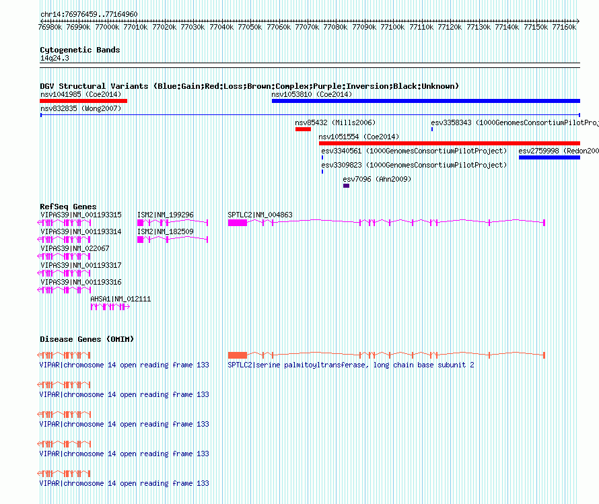This screenshot has height=504, width=599.
Task: Select the 14q24.3 band label
Action: click(x=55, y=58)
